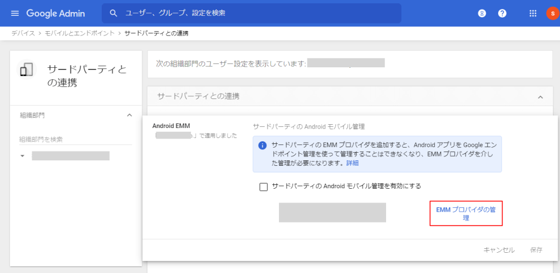Viewport: 560px width, 273px height.
Task: Go to モバイルとエンドポイント breadcrumb
Action: [x=80, y=33]
